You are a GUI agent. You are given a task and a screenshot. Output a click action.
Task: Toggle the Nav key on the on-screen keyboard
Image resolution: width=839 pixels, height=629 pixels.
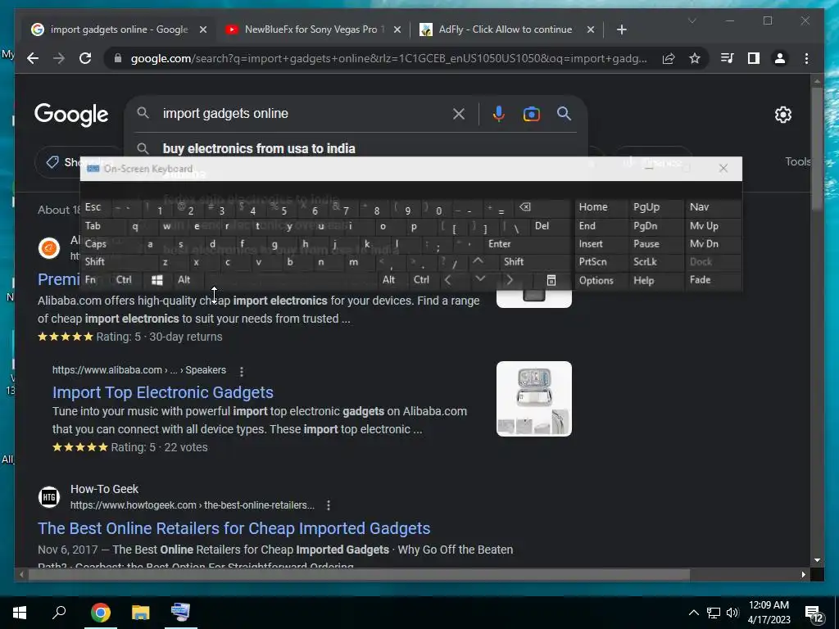699,207
